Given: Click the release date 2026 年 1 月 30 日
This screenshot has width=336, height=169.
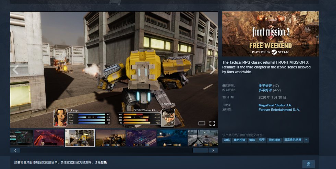Looking at the screenshot, I should pos(272,97).
